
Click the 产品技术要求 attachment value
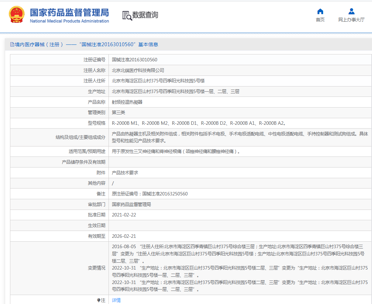(125, 173)
